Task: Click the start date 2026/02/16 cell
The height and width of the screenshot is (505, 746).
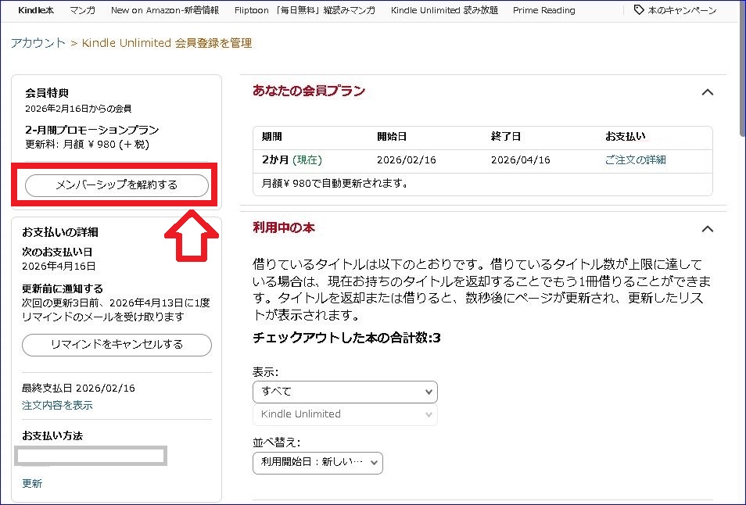Action: (x=407, y=159)
